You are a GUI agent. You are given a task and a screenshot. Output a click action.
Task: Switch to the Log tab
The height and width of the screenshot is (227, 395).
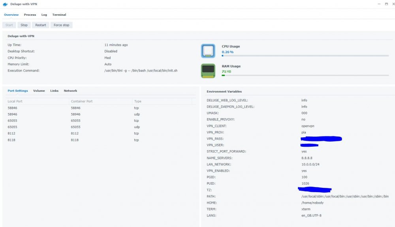click(44, 15)
